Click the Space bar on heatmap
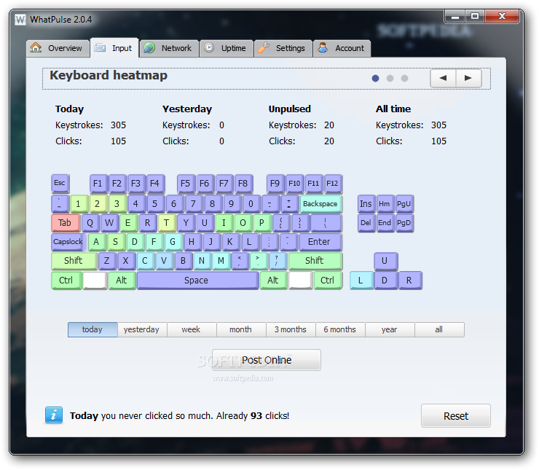This screenshot has height=470, width=539. [197, 281]
